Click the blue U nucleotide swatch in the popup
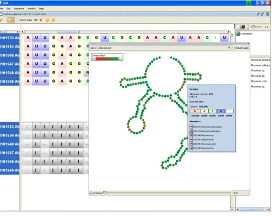Screen dimensions: 272x216 221,111
